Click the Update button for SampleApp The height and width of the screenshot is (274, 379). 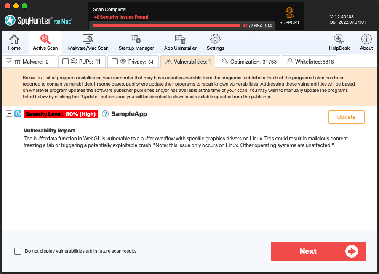[346, 117]
